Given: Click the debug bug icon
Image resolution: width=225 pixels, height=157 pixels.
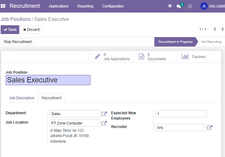Looking at the screenshot, I should pyautogui.click(x=170, y=6).
